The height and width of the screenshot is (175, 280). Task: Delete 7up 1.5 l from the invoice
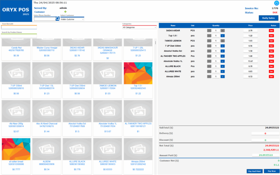[x=271, y=36]
